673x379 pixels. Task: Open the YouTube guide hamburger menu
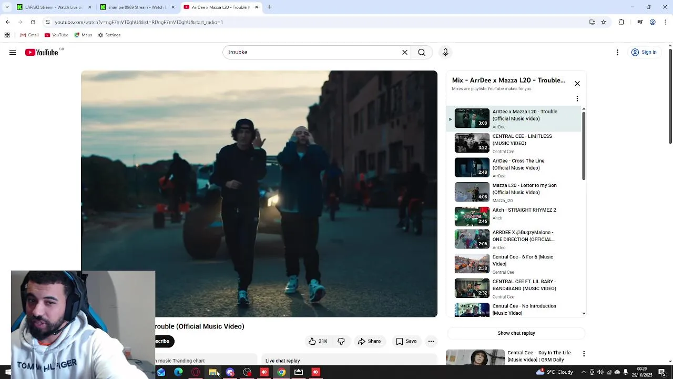point(13,52)
